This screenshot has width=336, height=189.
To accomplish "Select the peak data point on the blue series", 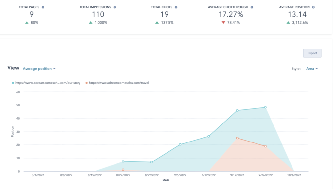I will [265, 107].
